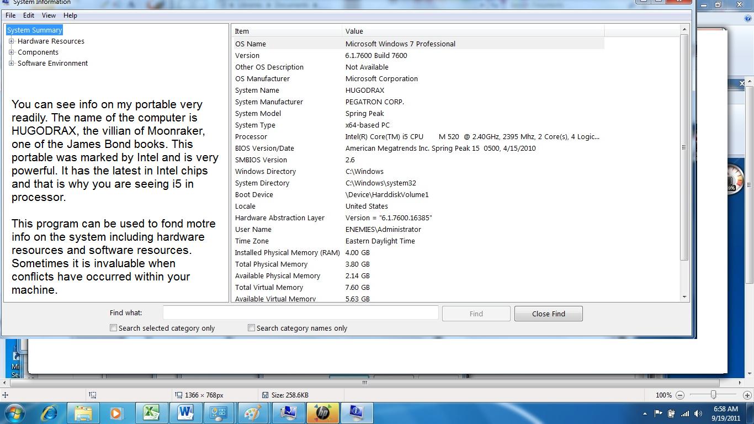Click zoom in plus button in Paint
This screenshot has height=424, width=754.
pos(747,395)
